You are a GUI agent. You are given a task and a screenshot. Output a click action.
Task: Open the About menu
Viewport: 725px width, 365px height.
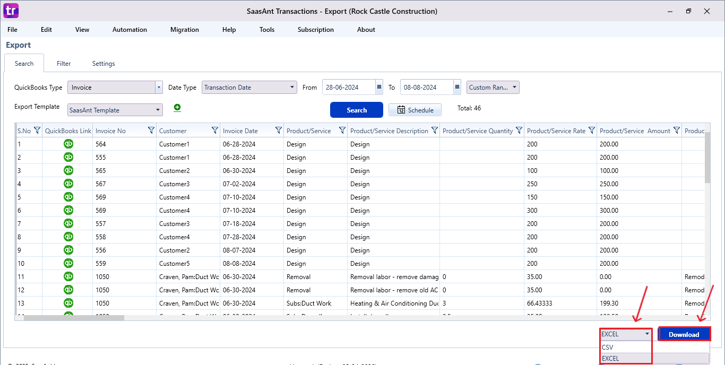pos(366,30)
